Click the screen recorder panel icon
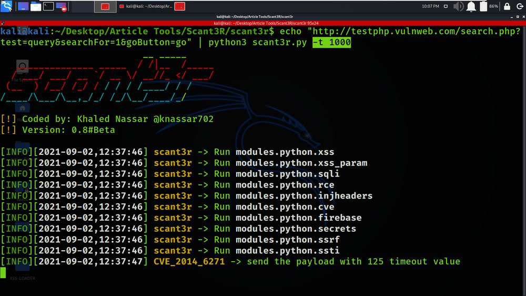526x296 pixels. coord(62,6)
